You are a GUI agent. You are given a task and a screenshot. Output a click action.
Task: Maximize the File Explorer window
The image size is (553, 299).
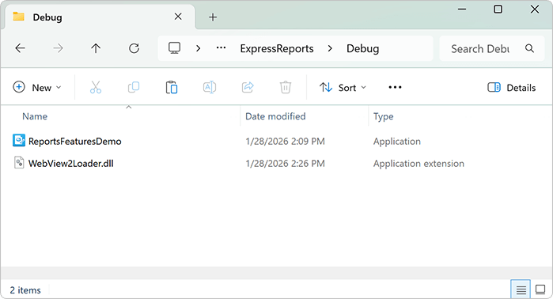498,9
